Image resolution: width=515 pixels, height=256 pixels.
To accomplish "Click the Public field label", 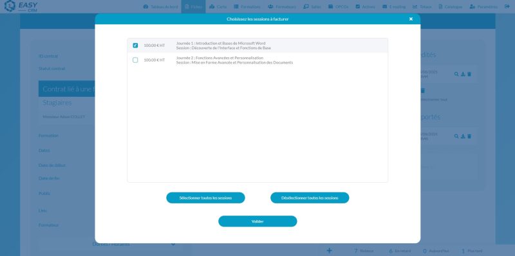I will [x=44, y=194].
